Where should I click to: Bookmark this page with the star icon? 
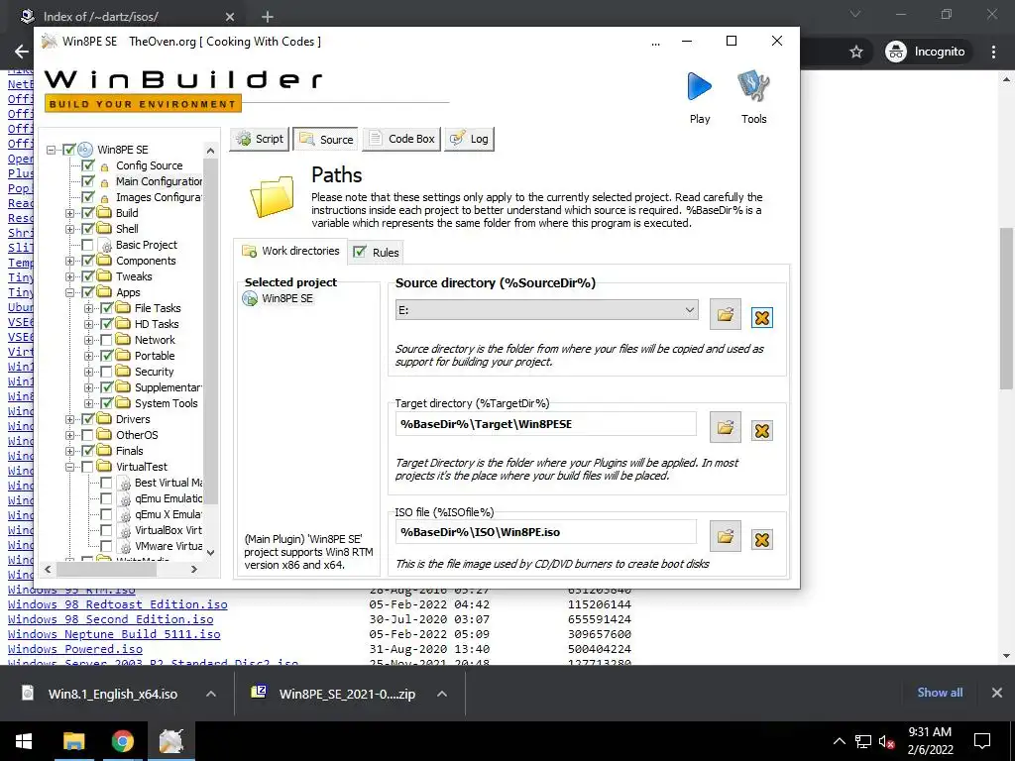856,52
